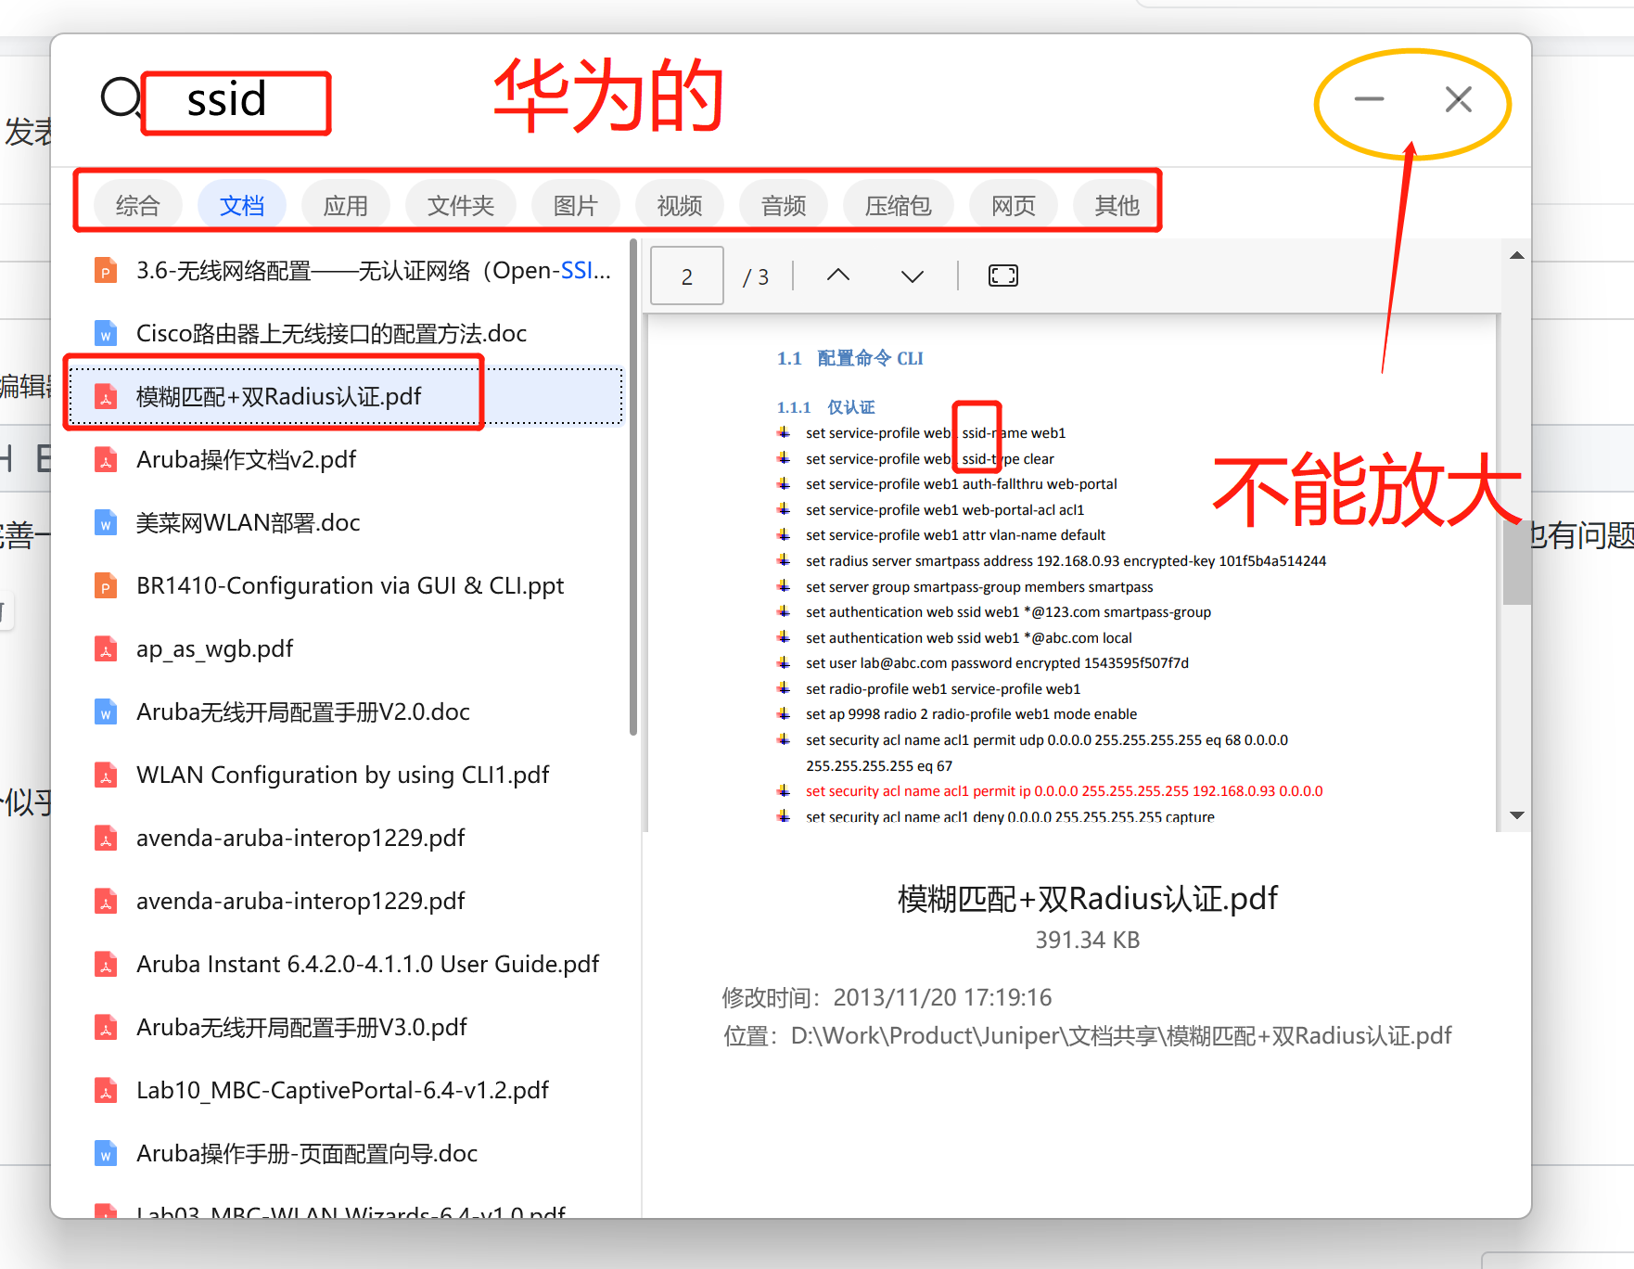Select the result 模糊匹配+双Radius认证.pdf

347,397
